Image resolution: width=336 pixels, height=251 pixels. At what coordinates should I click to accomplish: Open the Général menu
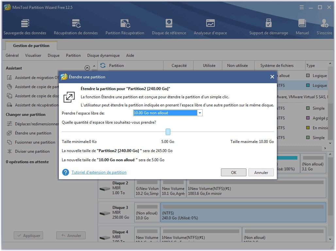12,55
